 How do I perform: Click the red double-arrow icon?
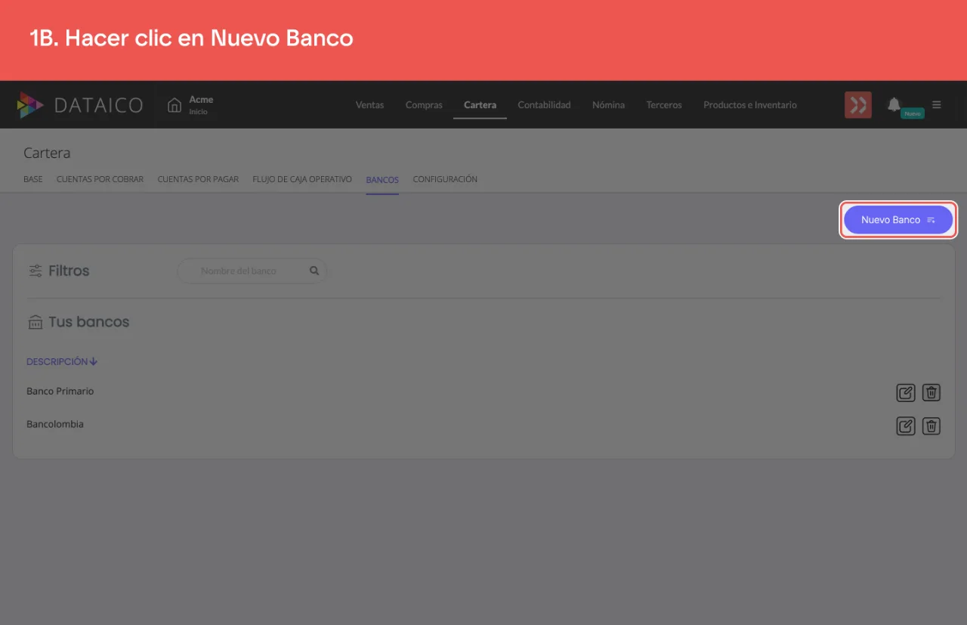click(858, 105)
